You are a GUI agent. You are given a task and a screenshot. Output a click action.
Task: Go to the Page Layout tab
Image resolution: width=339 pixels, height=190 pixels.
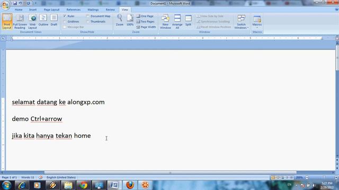(51, 9)
